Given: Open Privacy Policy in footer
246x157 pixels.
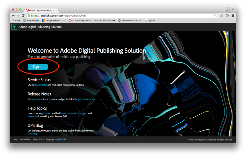Looking at the screenshot, I should pos(38,139).
